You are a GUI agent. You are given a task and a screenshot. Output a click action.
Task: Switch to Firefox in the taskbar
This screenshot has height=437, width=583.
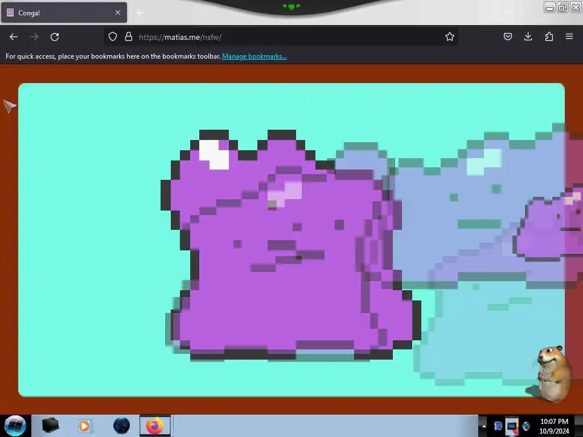tap(155, 426)
